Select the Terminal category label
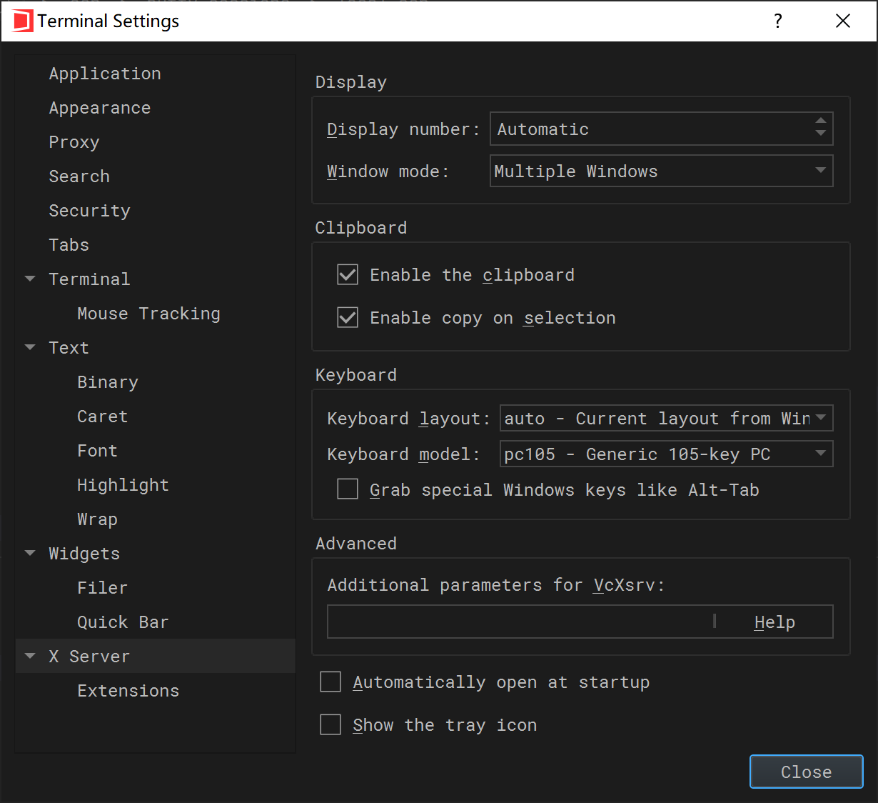Screen dimensions: 878x803 coord(90,279)
